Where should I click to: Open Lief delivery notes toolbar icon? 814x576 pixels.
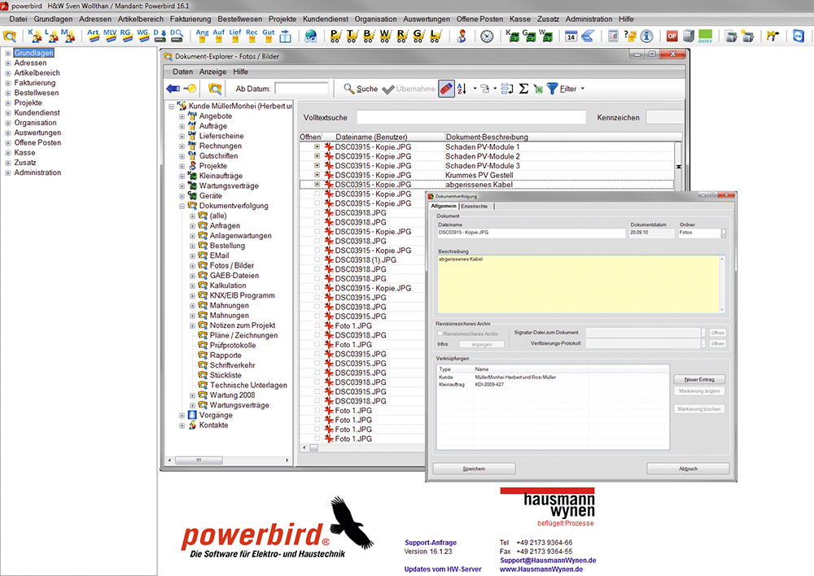[235, 35]
